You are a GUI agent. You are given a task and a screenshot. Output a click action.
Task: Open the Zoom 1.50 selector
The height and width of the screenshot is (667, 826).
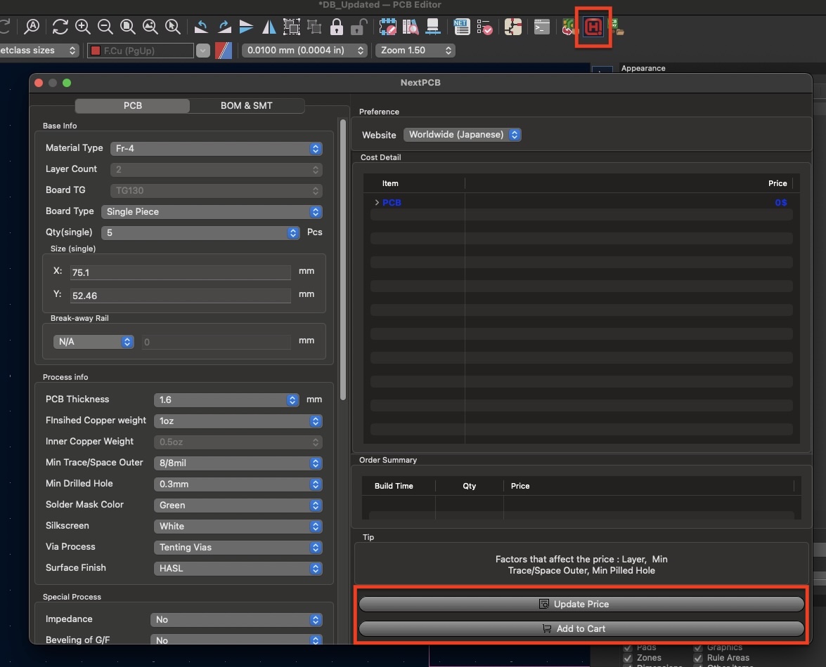click(x=415, y=51)
